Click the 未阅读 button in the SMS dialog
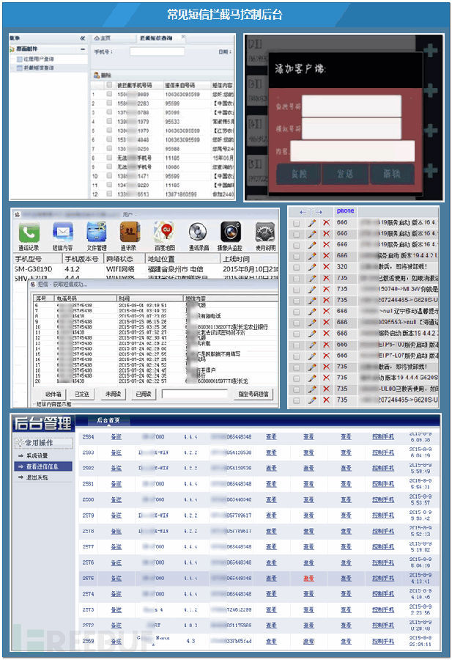Image resolution: width=452 pixels, height=660 pixels. [113, 394]
